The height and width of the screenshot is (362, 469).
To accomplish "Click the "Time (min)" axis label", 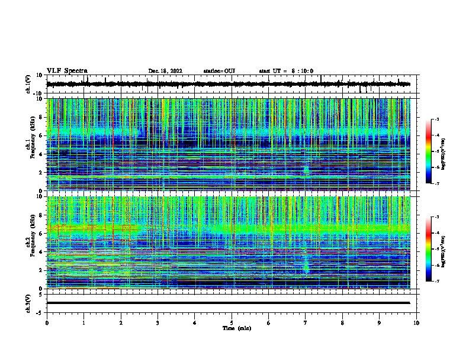I will (237, 328).
